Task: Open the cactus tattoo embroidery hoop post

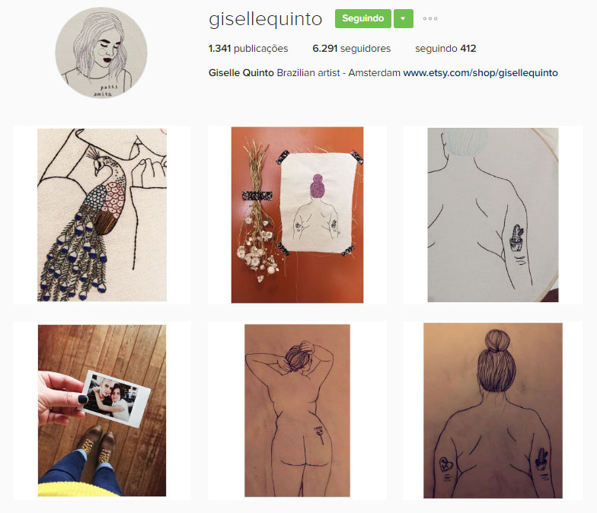Action: (x=493, y=215)
